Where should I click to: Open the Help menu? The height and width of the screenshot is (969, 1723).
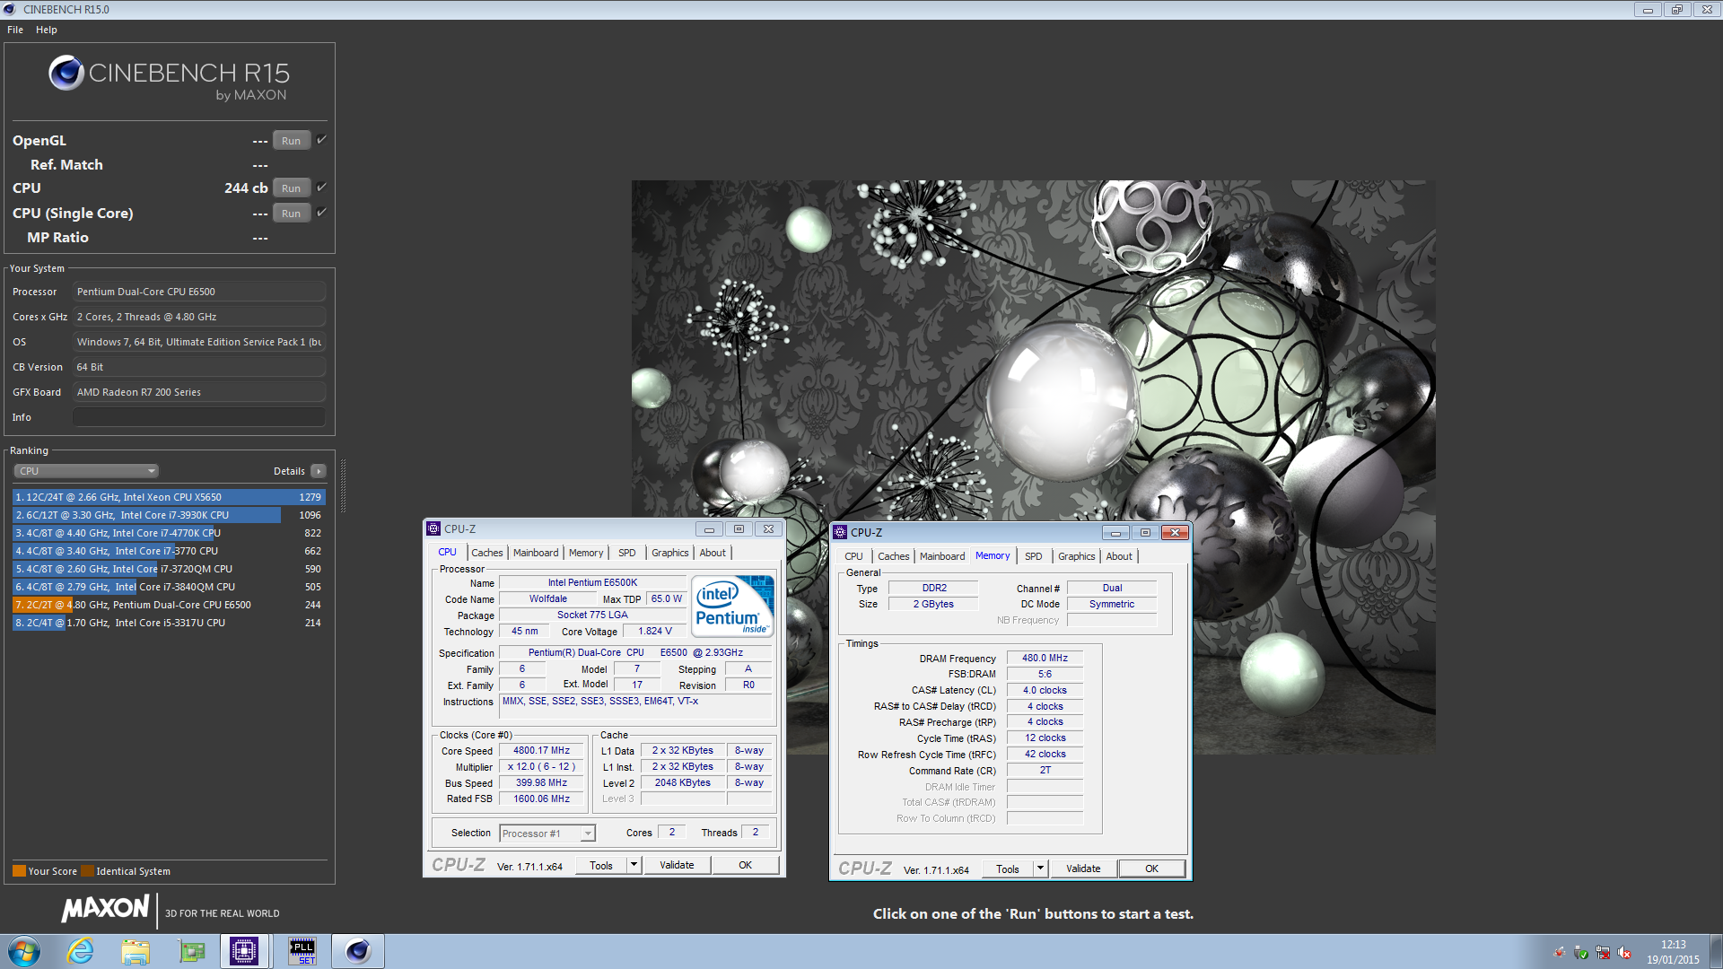click(47, 30)
